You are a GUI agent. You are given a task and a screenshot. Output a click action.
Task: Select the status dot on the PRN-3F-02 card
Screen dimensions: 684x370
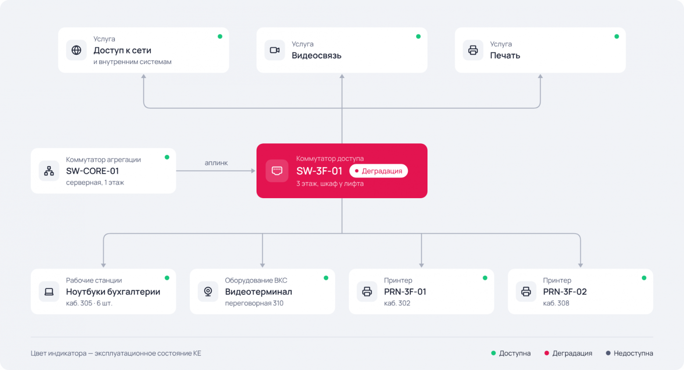pyautogui.click(x=644, y=277)
